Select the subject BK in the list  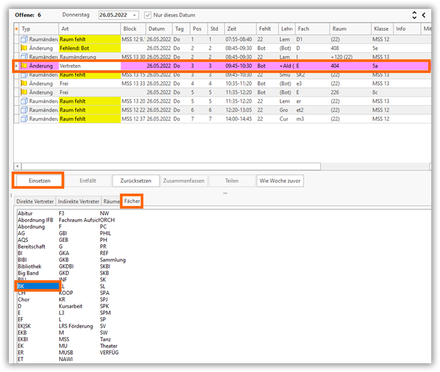(x=38, y=286)
